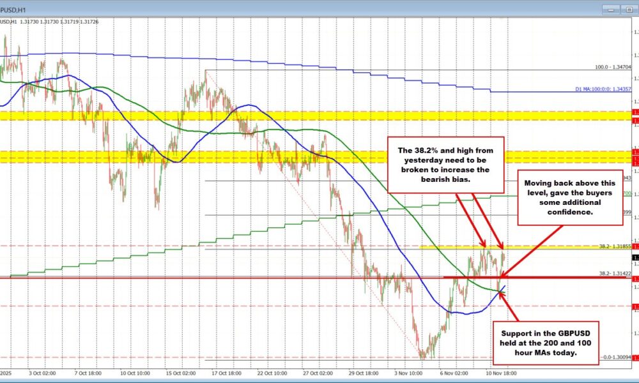Select 'The 38.2% and high' annotation box
The image size is (639, 383).
click(446, 164)
